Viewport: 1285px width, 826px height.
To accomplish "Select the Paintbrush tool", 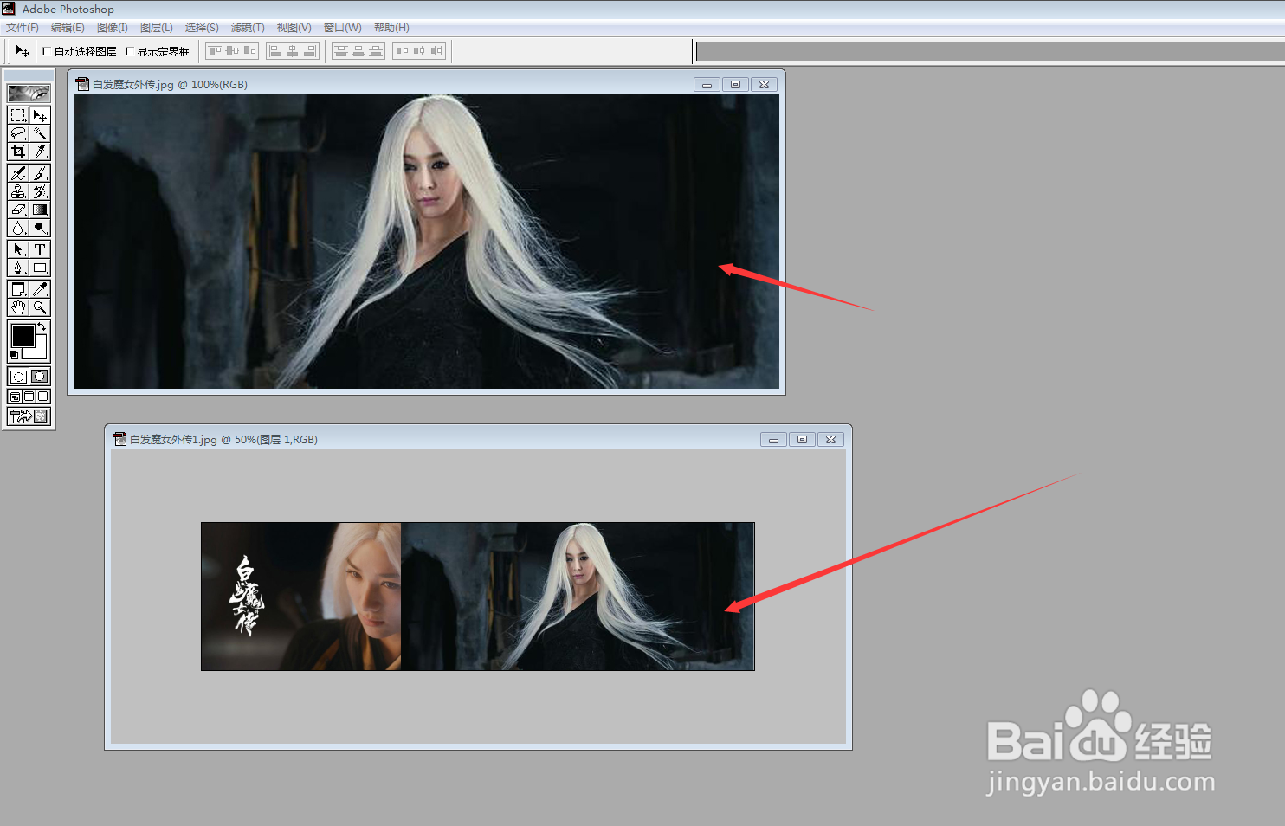I will (x=40, y=173).
